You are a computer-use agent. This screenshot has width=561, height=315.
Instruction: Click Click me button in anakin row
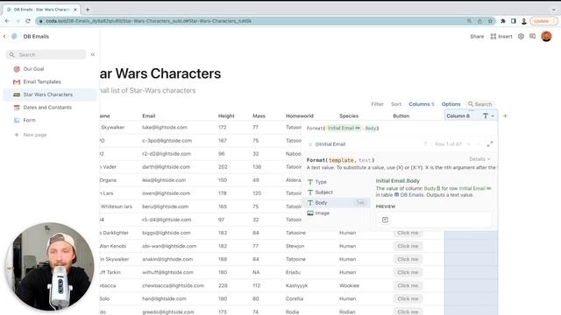[x=408, y=259]
